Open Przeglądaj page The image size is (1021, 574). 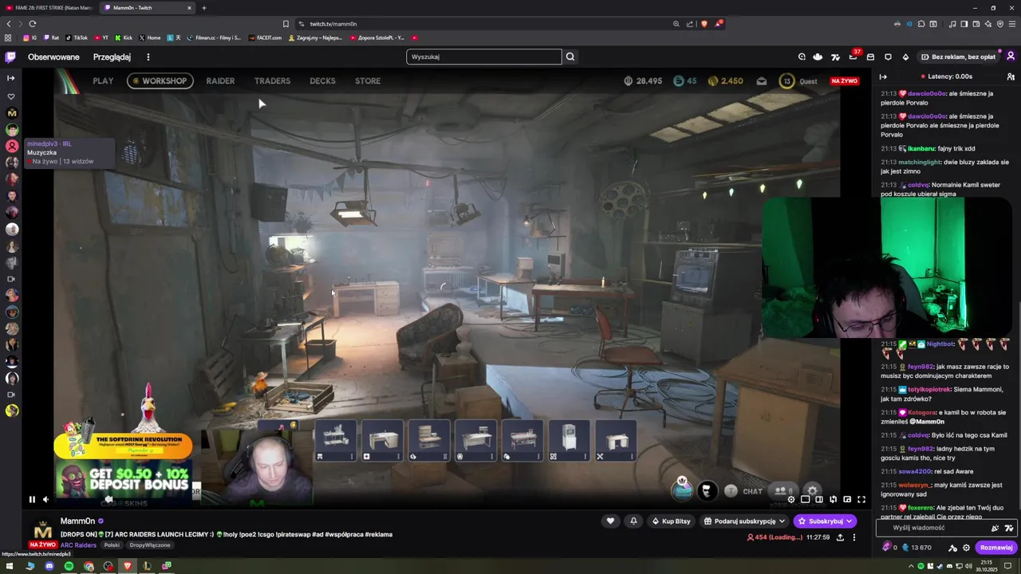(112, 57)
